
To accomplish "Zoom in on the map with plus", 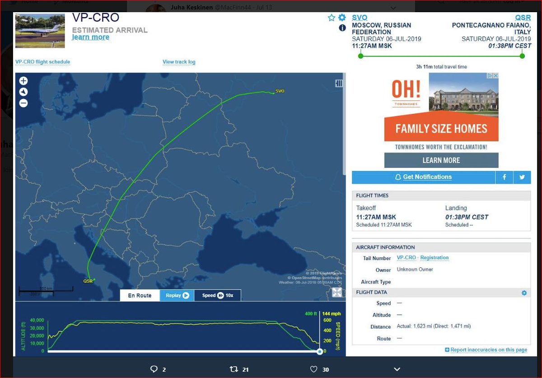I will click(23, 81).
